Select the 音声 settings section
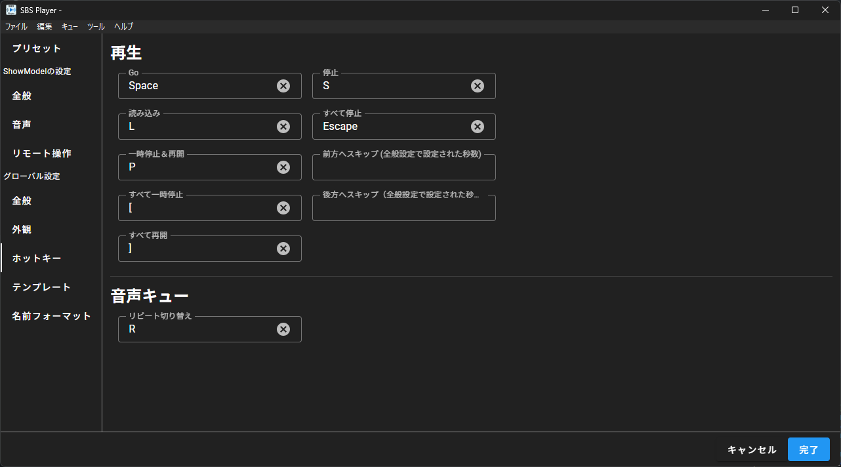The width and height of the screenshot is (841, 467). [x=21, y=124]
